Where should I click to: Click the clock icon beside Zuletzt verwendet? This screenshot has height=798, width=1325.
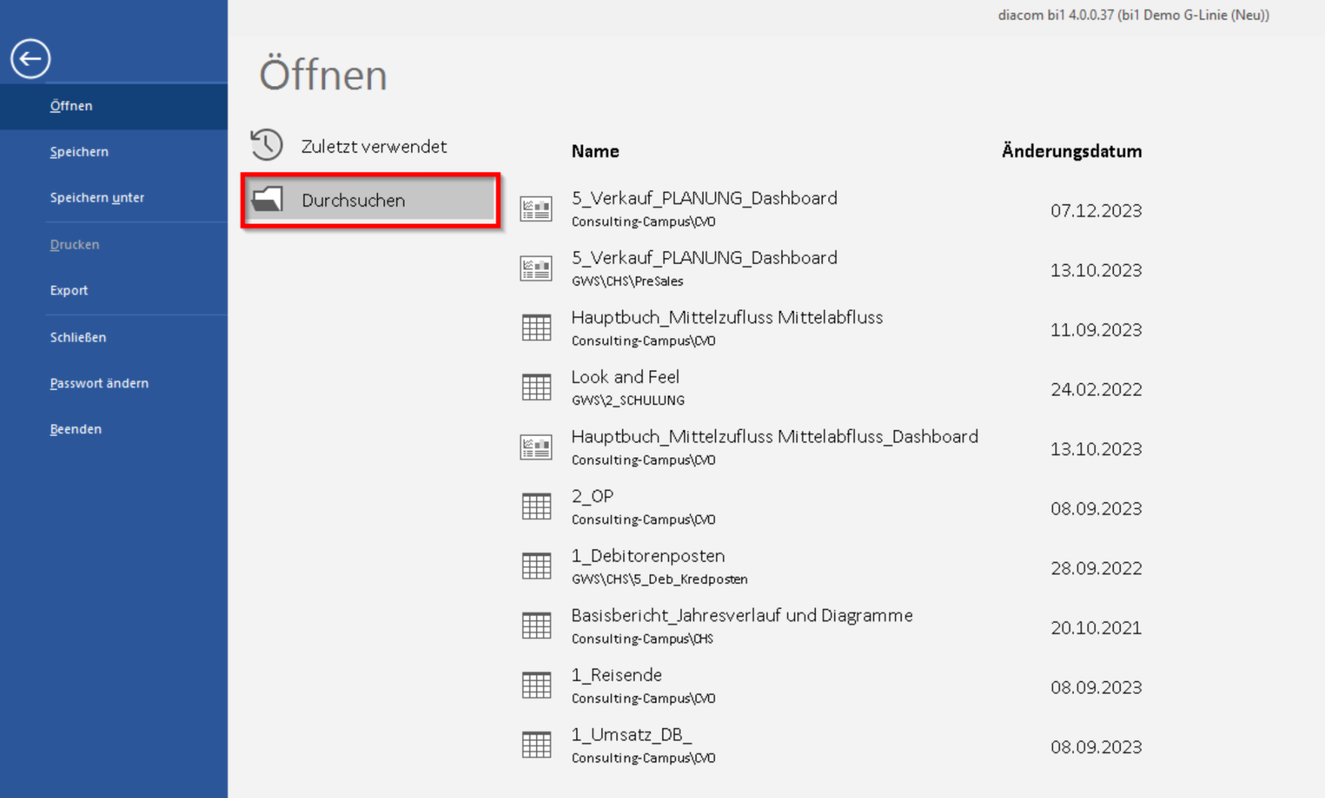click(x=267, y=145)
